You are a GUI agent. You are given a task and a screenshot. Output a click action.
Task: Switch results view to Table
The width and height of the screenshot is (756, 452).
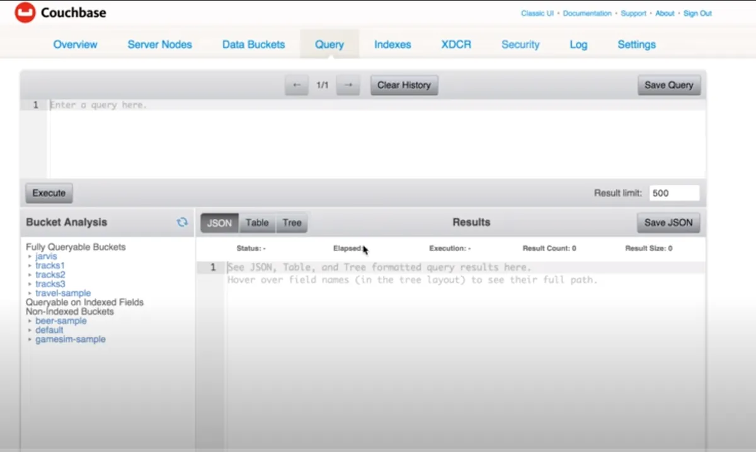pos(257,223)
